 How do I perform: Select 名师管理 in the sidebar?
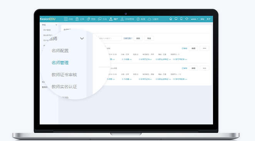[x=60, y=63]
